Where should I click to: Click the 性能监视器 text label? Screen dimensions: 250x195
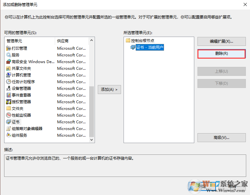21,115
